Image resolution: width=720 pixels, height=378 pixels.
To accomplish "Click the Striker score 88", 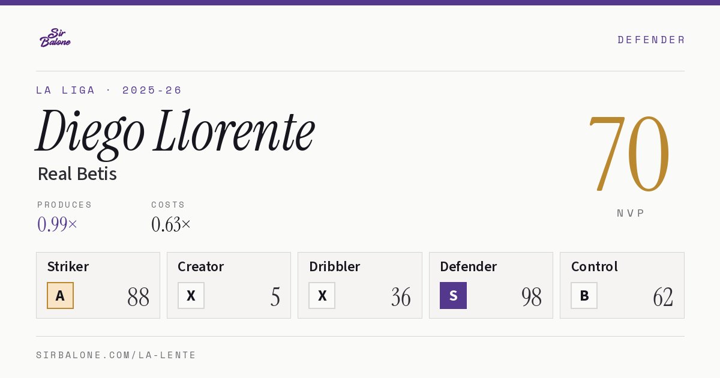I will 138,297.
